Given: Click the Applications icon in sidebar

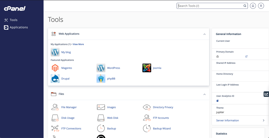Looking at the screenshot, I should coord(6,27).
